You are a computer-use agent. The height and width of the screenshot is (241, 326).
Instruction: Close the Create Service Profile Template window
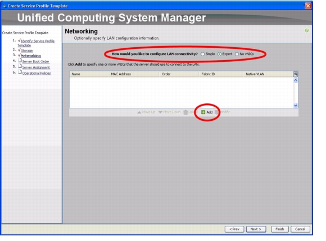tap(308, 6)
